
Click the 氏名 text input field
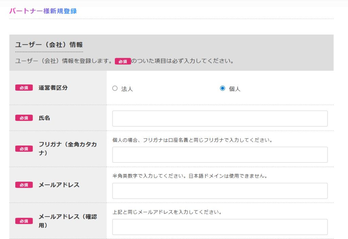tap(220, 118)
